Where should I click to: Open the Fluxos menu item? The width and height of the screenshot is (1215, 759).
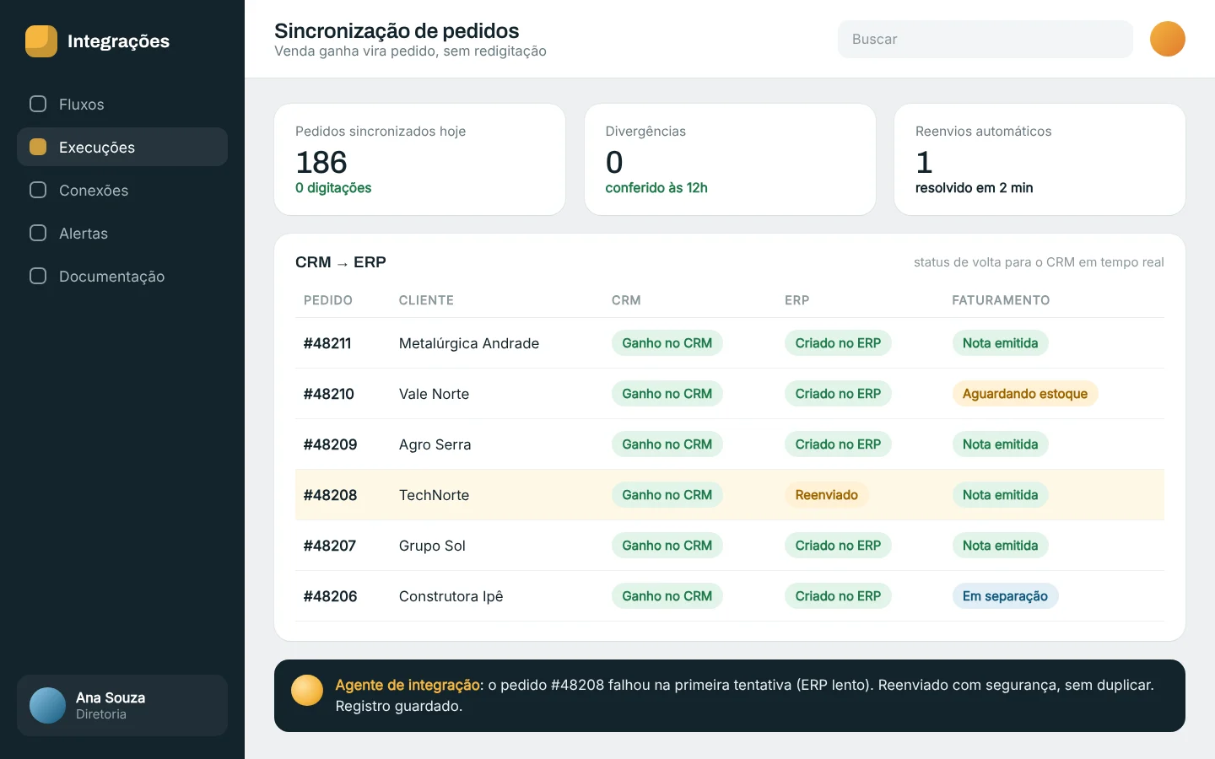[x=122, y=104]
